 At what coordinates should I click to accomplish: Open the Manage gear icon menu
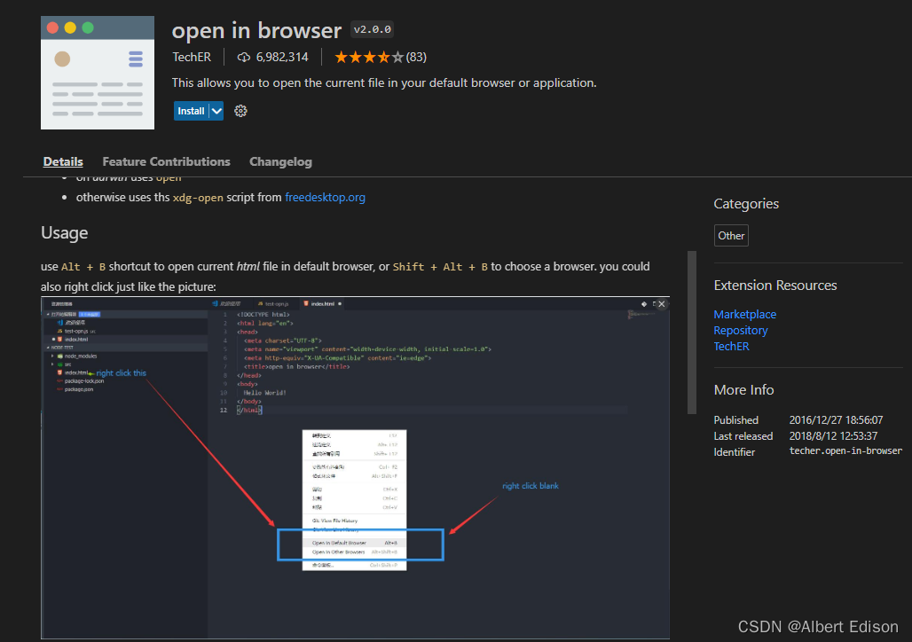240,111
